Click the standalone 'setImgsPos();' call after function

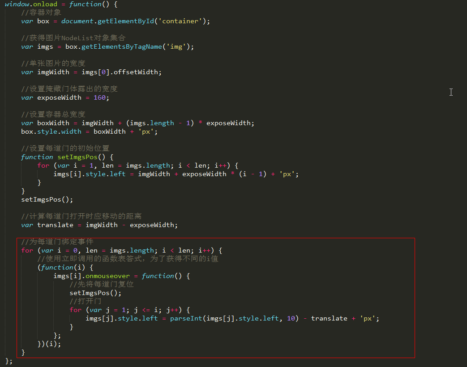click(x=47, y=199)
